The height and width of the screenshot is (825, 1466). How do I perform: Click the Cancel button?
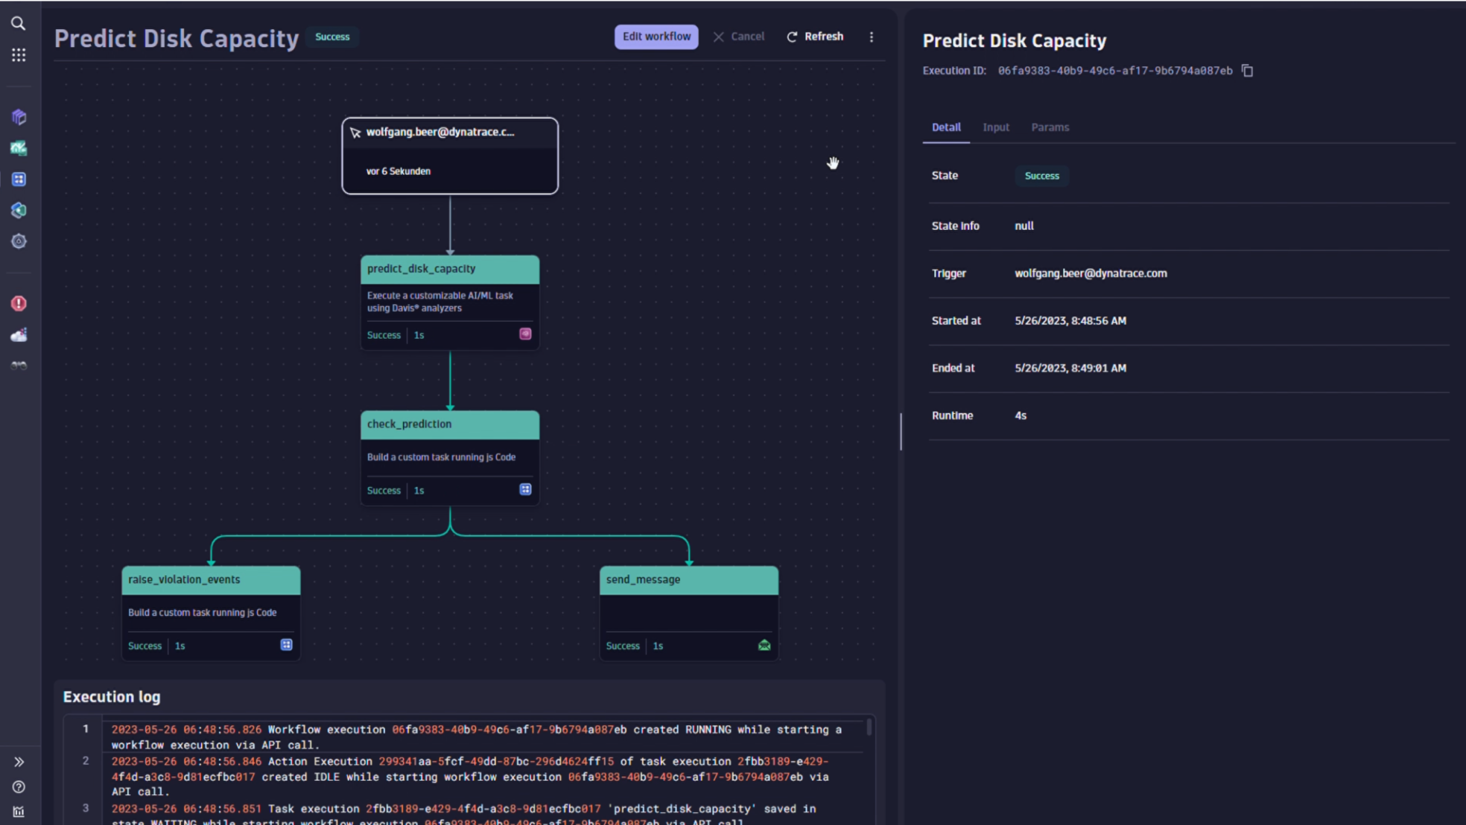point(739,36)
